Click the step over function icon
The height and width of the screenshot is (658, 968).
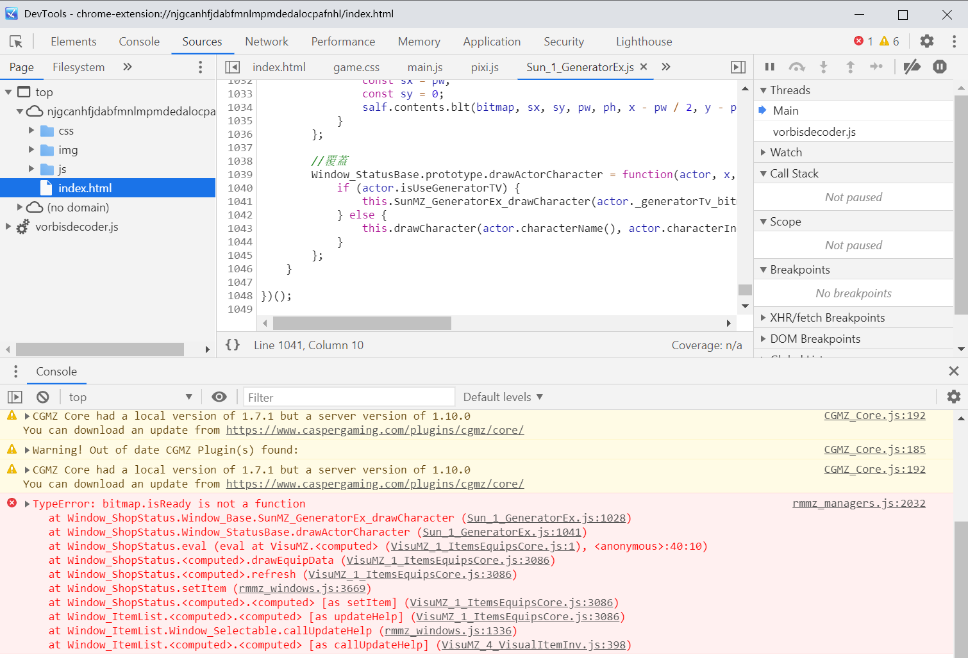click(797, 67)
